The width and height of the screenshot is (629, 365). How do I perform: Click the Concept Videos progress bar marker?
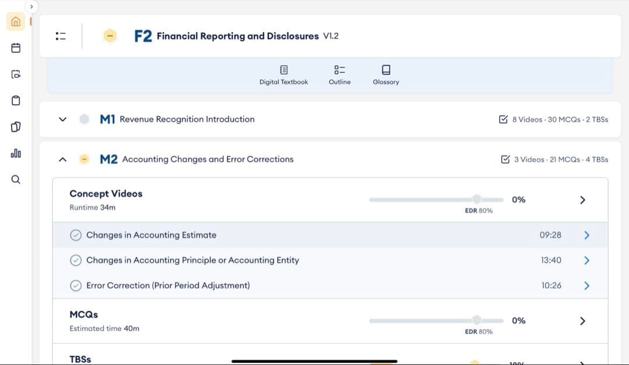pyautogui.click(x=476, y=200)
